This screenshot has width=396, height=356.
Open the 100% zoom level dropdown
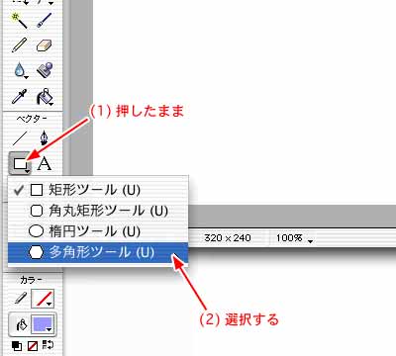[294, 238]
